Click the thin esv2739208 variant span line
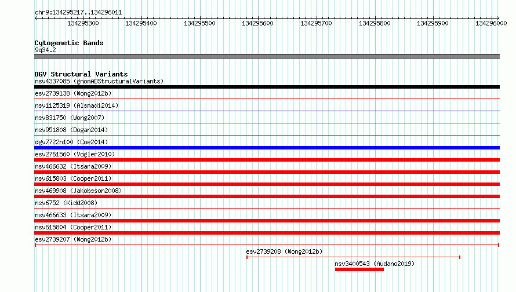Image resolution: width=516 pixels, height=292 pixels. [353, 257]
